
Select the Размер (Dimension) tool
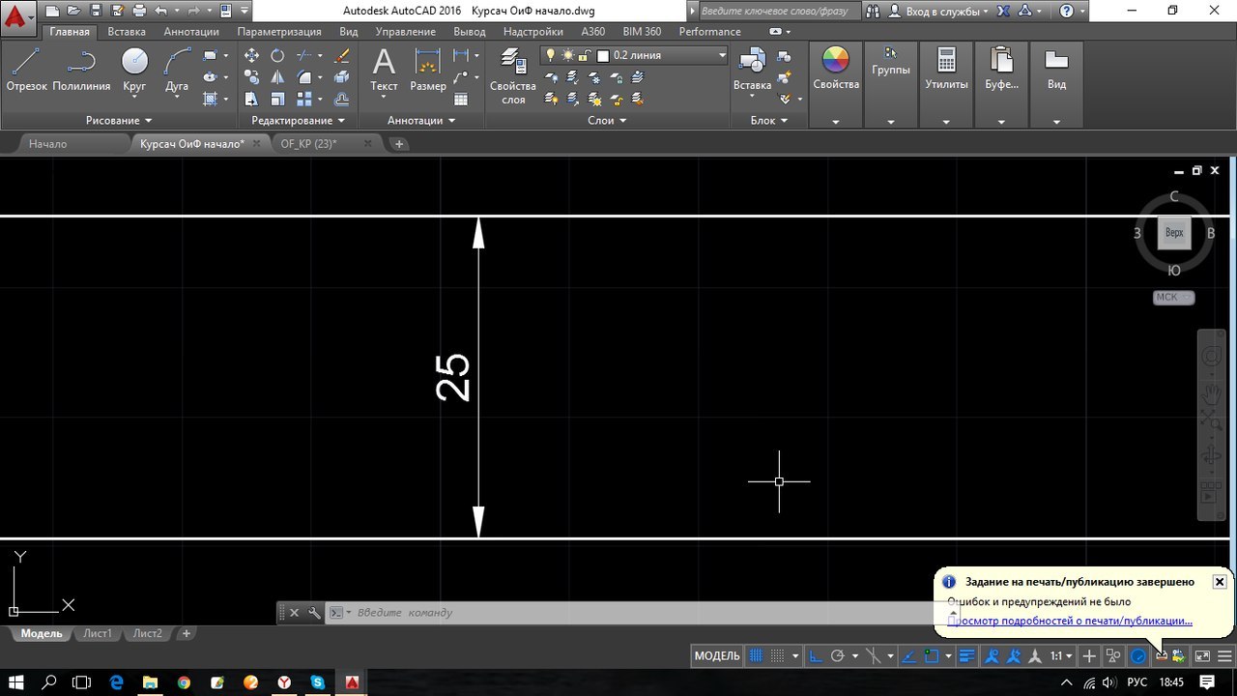click(x=427, y=70)
